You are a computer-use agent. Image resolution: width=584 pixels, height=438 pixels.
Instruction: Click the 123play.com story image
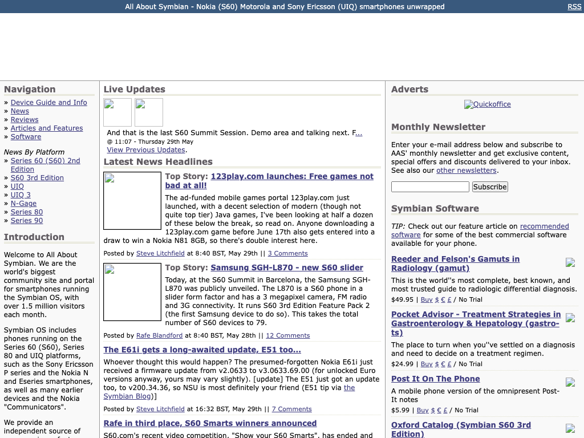click(x=132, y=201)
